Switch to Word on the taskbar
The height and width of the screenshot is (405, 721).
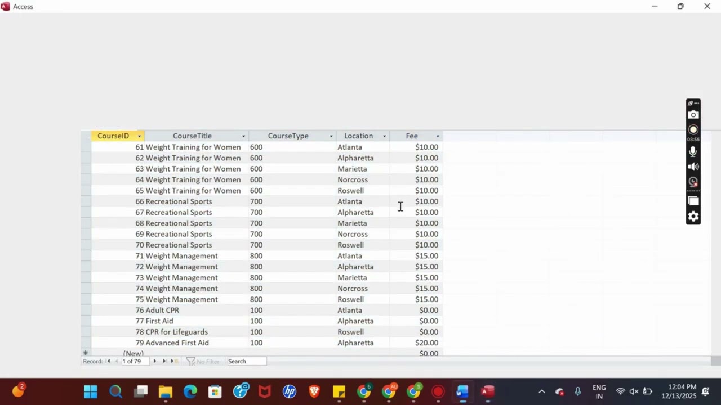click(x=462, y=391)
